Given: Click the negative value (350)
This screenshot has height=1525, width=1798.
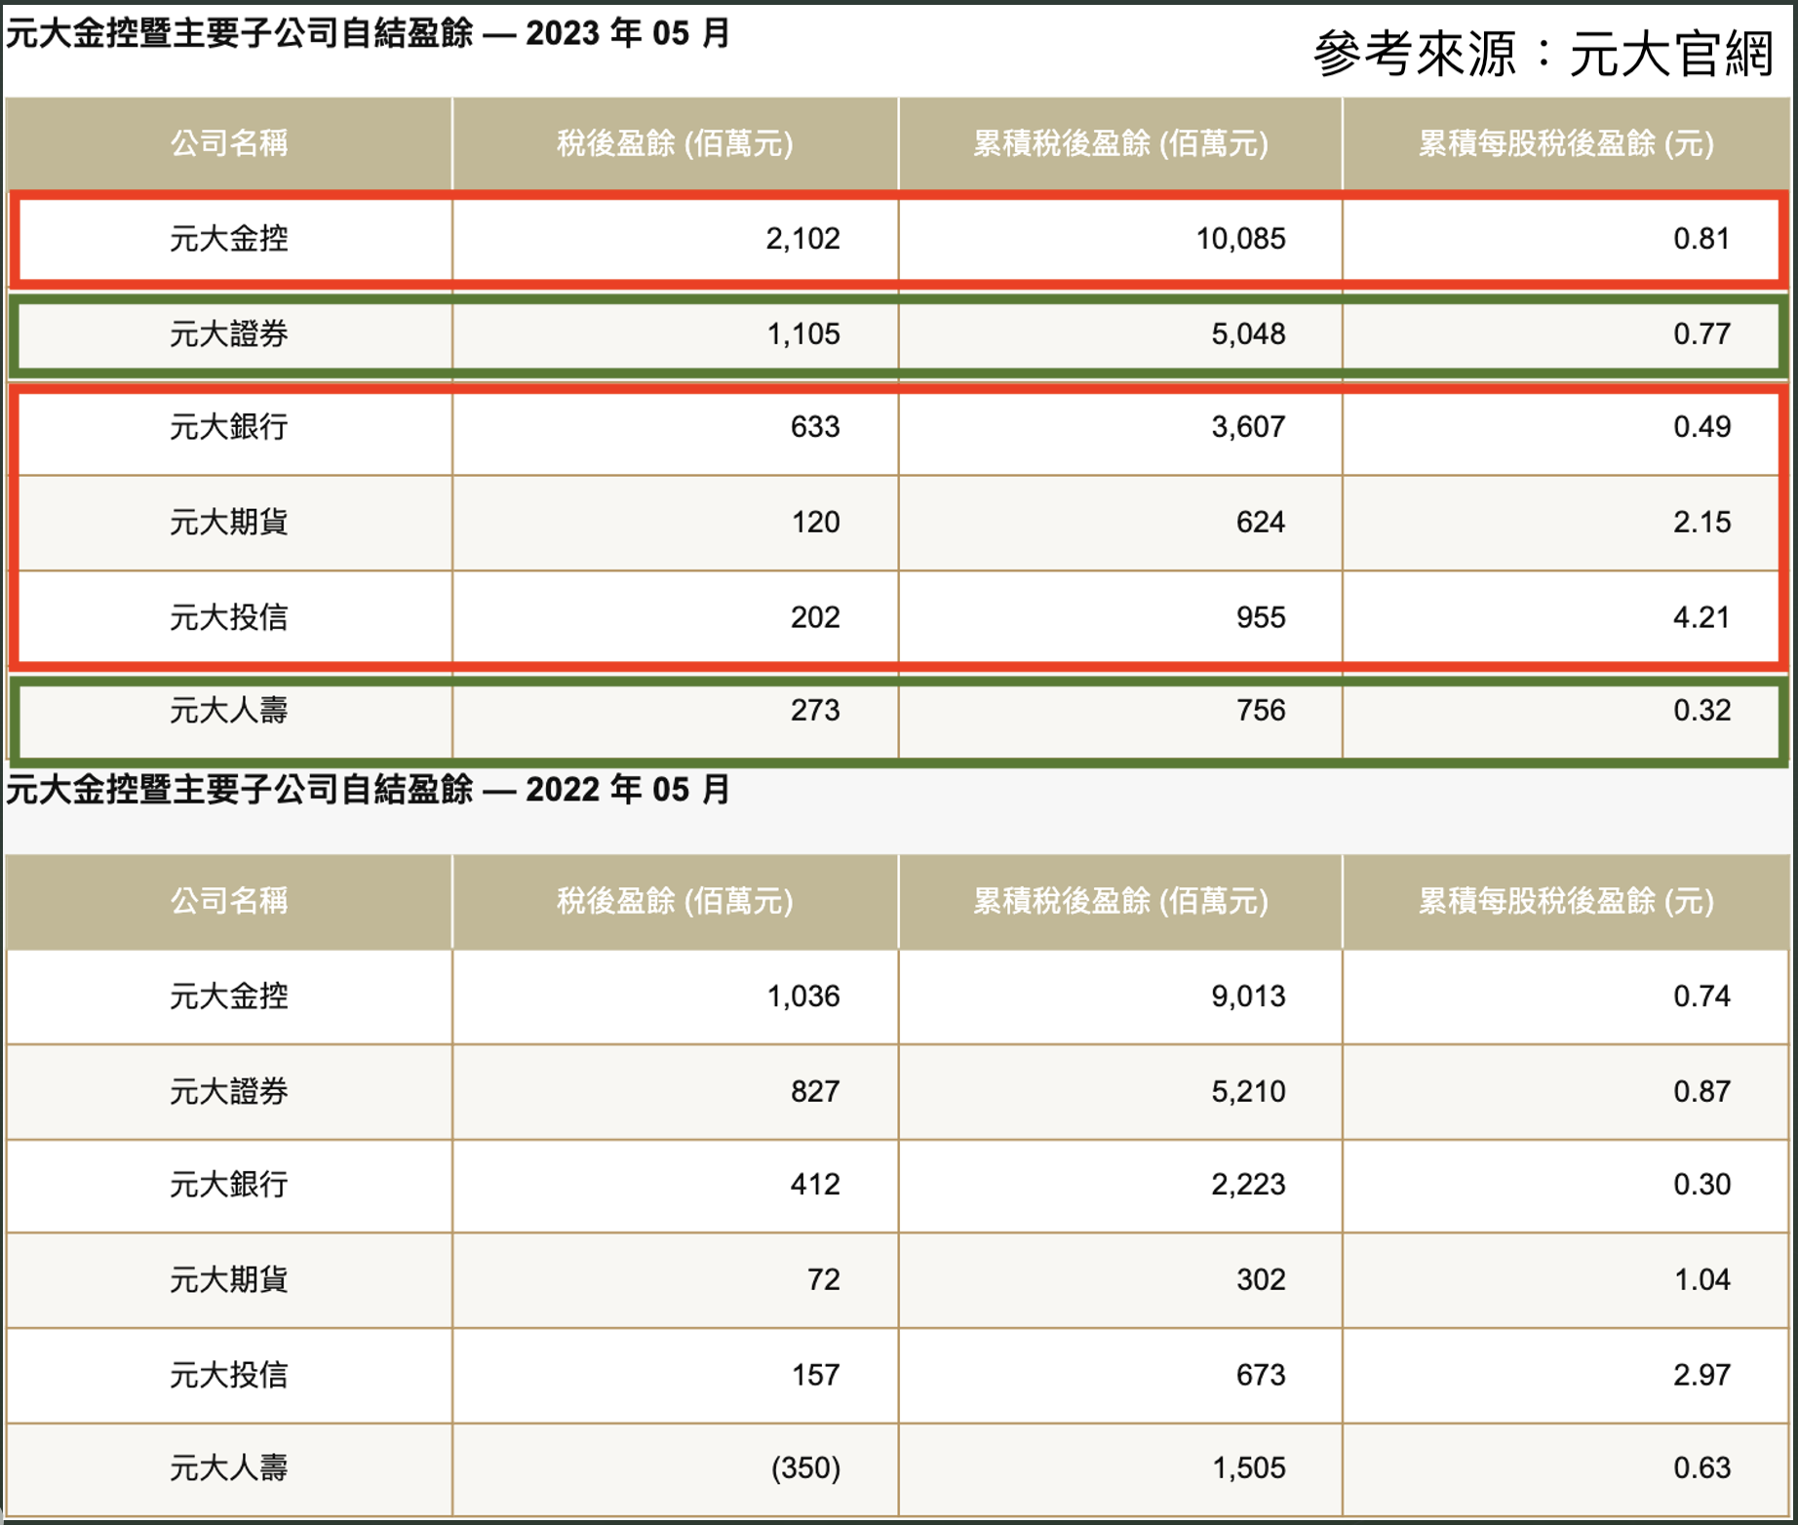Looking at the screenshot, I should pyautogui.click(x=805, y=1468).
